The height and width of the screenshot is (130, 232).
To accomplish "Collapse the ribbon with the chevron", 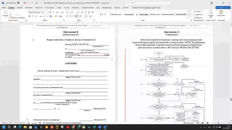I will 229,20.
